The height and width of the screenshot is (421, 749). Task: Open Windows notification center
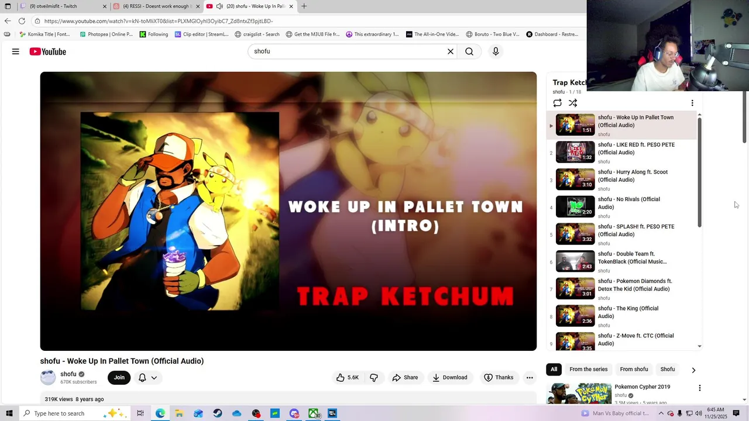tap(736, 413)
